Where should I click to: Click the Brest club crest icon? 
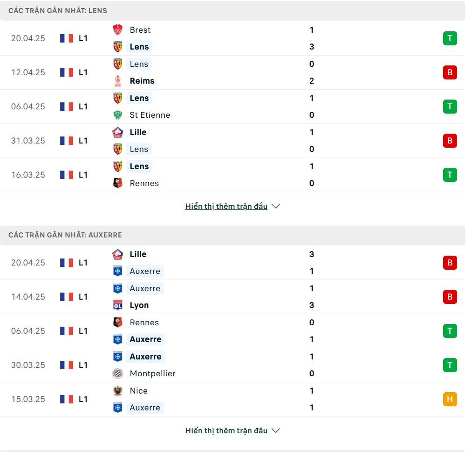[x=118, y=30]
